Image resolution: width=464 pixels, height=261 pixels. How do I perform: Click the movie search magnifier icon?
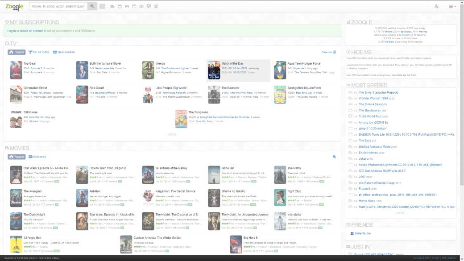coord(335,157)
